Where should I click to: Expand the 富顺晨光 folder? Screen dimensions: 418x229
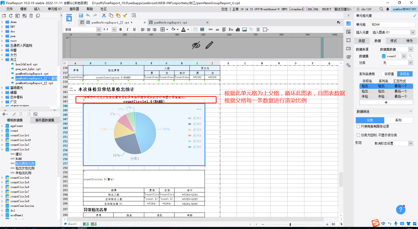point(2,88)
